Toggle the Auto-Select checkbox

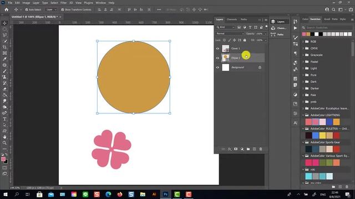[27, 10]
